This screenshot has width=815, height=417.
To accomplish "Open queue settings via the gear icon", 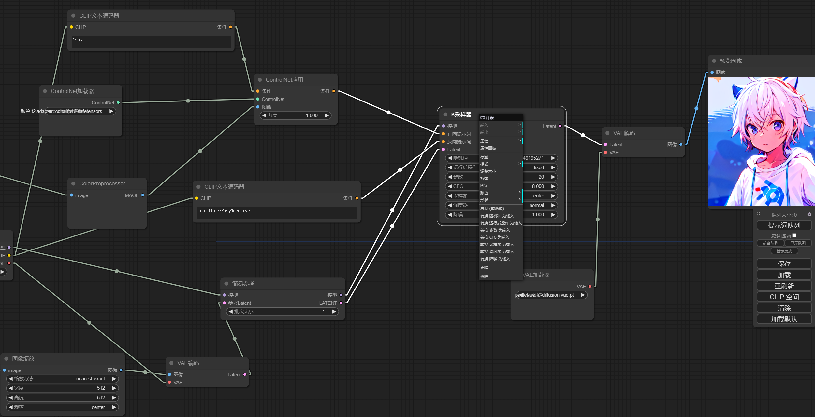I will [x=809, y=214].
